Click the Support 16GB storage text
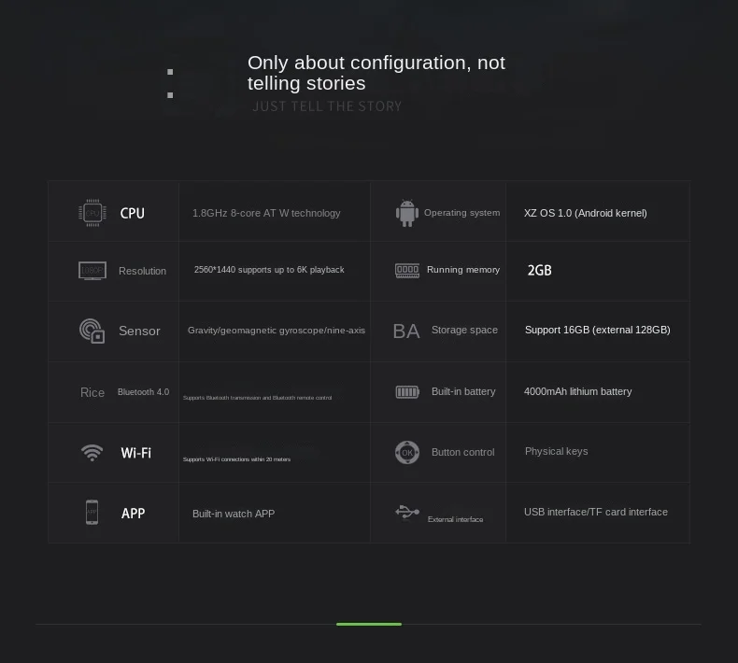The image size is (738, 663). pyautogui.click(x=597, y=330)
